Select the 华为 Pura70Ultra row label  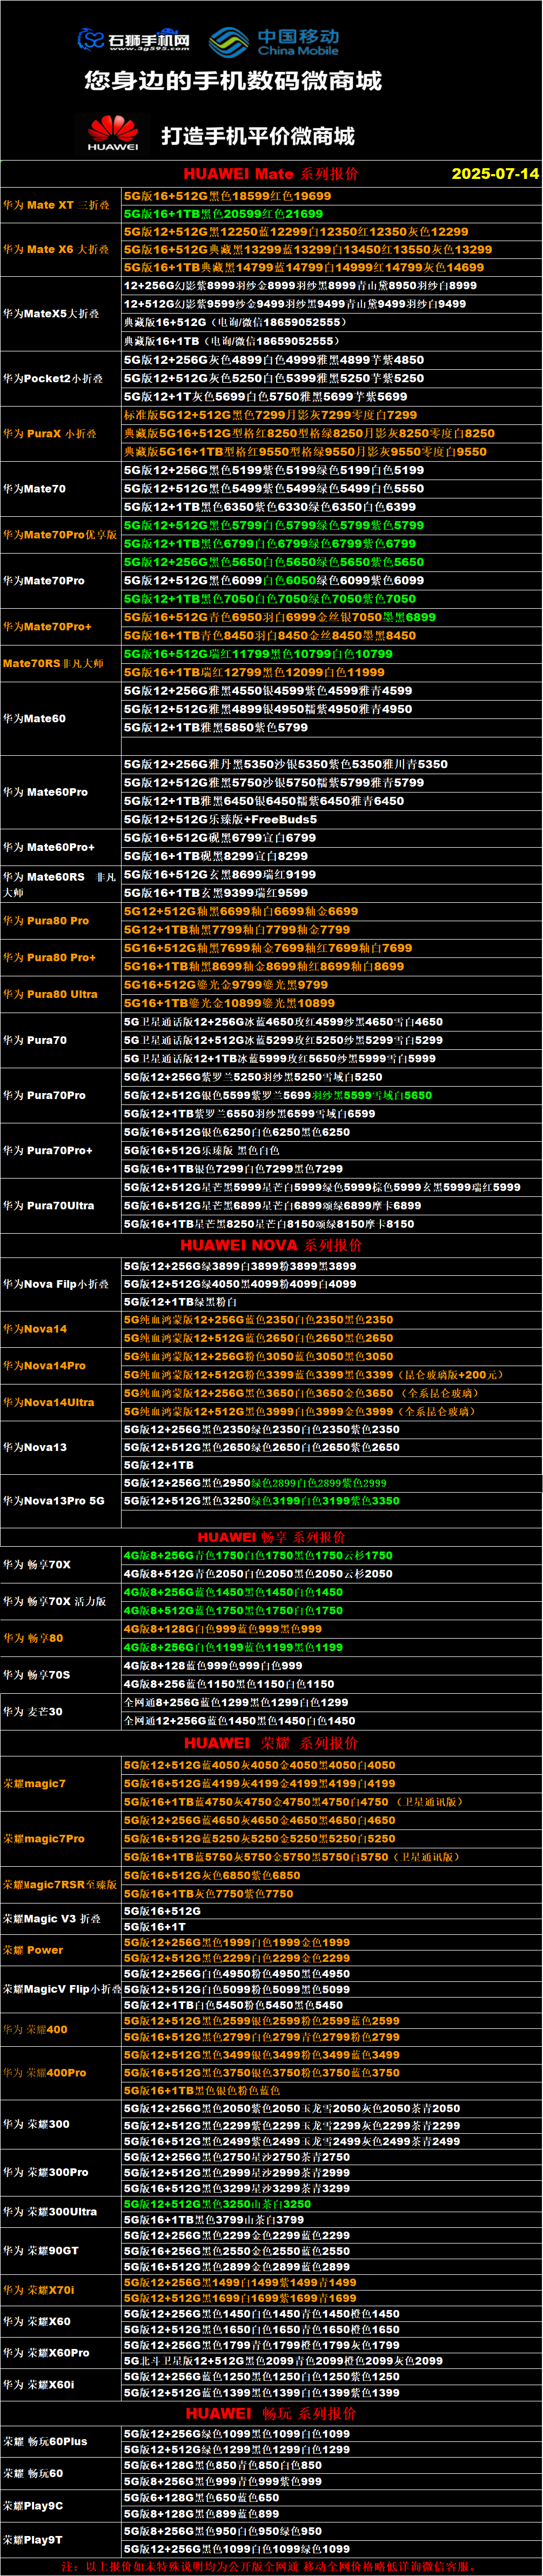pos(48,1206)
